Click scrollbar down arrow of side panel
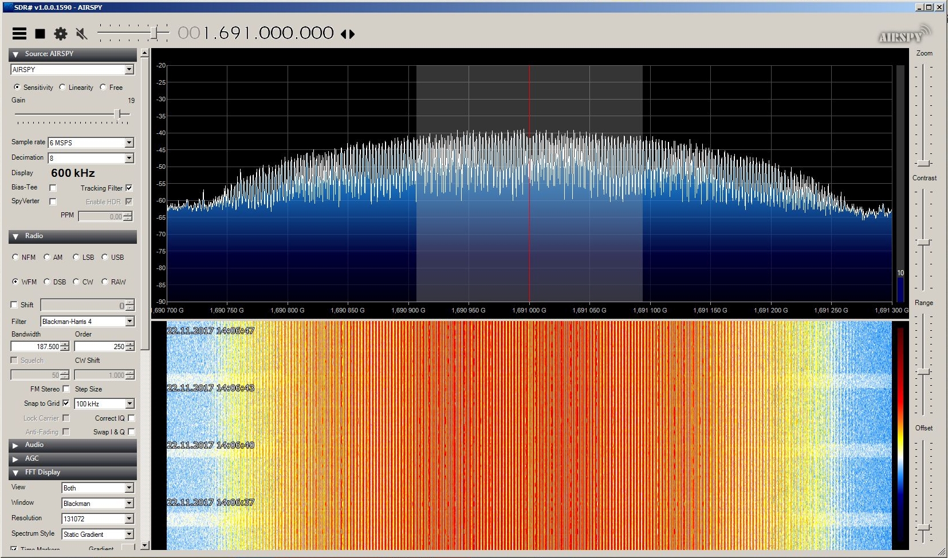The image size is (948, 558). [x=145, y=545]
